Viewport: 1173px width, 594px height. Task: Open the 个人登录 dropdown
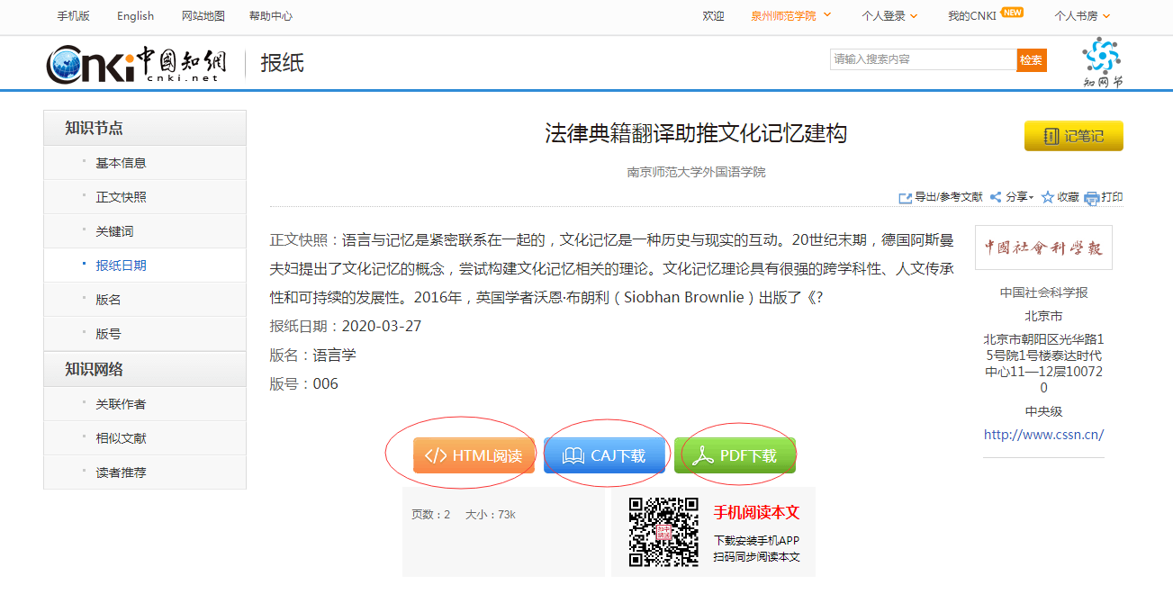click(889, 16)
